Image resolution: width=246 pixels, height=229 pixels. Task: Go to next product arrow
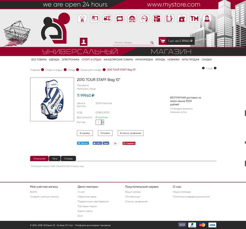pos(215,68)
